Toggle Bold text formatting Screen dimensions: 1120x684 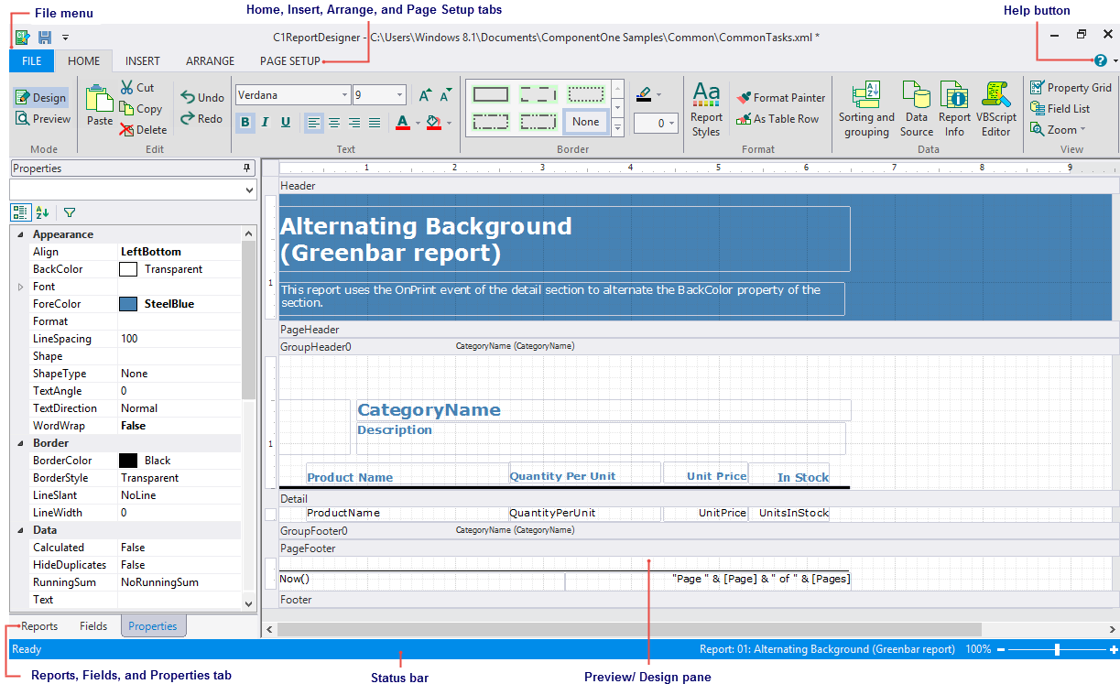pyautogui.click(x=245, y=123)
